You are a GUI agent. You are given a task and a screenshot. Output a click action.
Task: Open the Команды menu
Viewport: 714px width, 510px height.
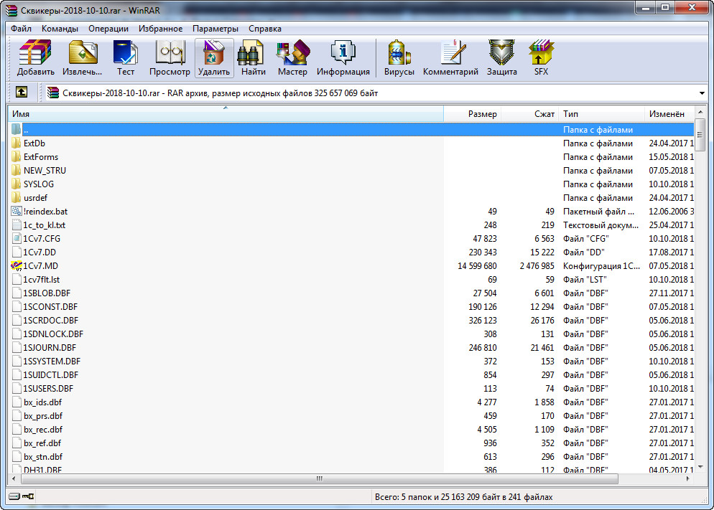click(x=60, y=29)
